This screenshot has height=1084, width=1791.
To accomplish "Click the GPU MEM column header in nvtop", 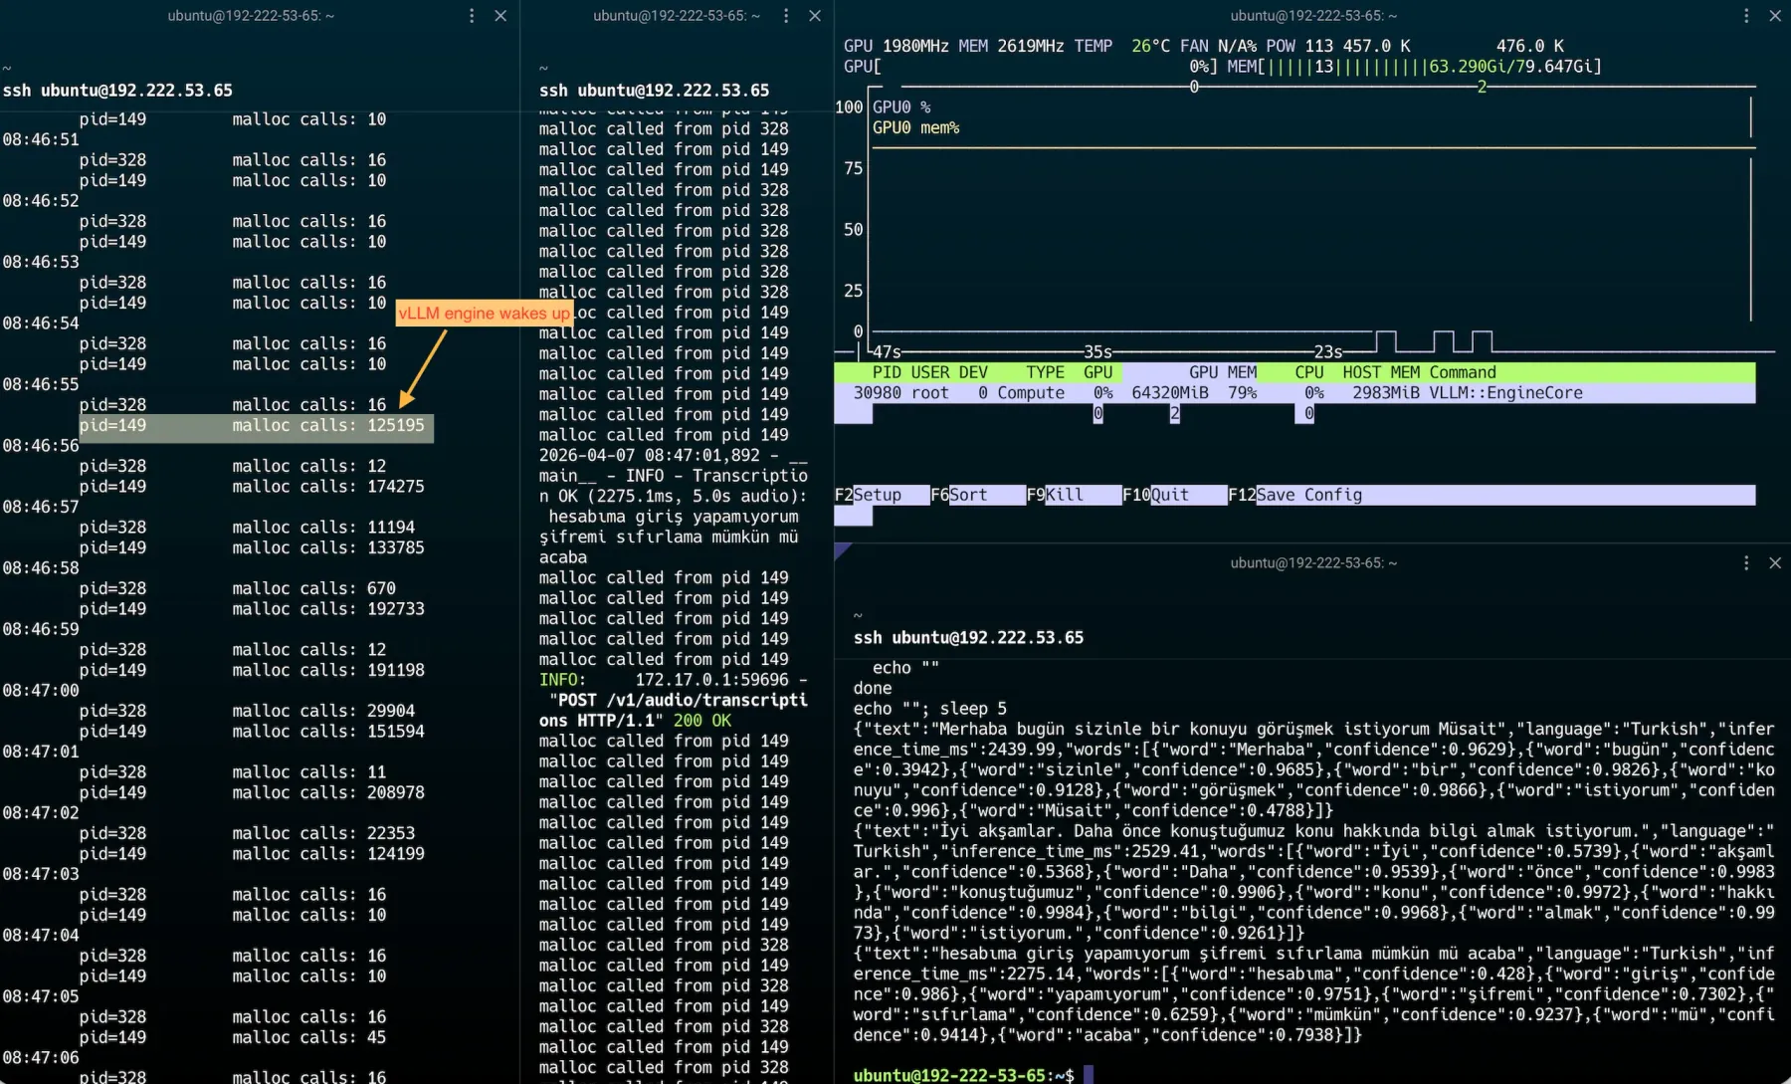I will [x=1223, y=372].
